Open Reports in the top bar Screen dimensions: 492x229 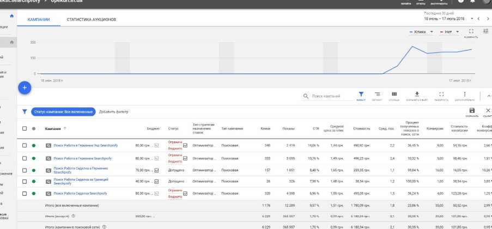coord(421,2)
